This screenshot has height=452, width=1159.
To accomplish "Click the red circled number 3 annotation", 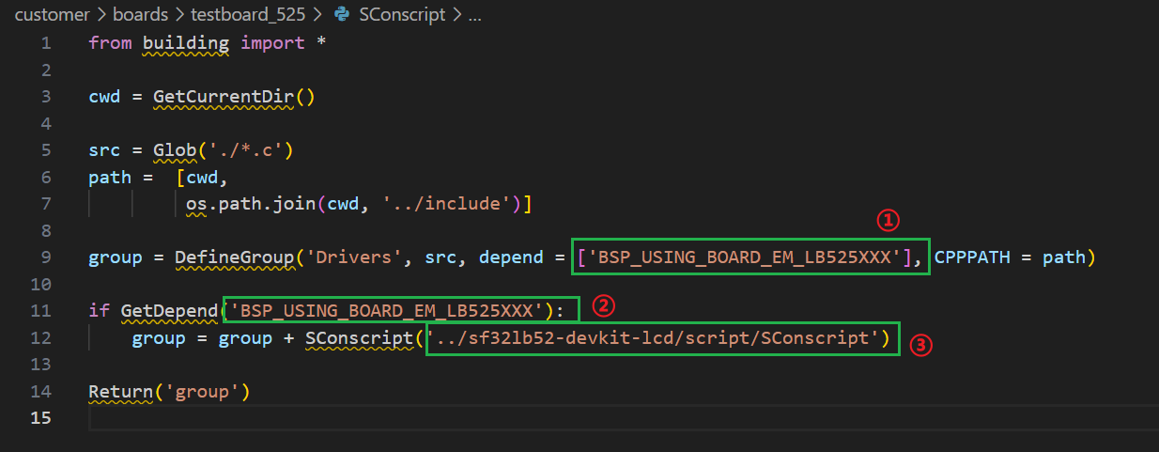I will coord(922,346).
